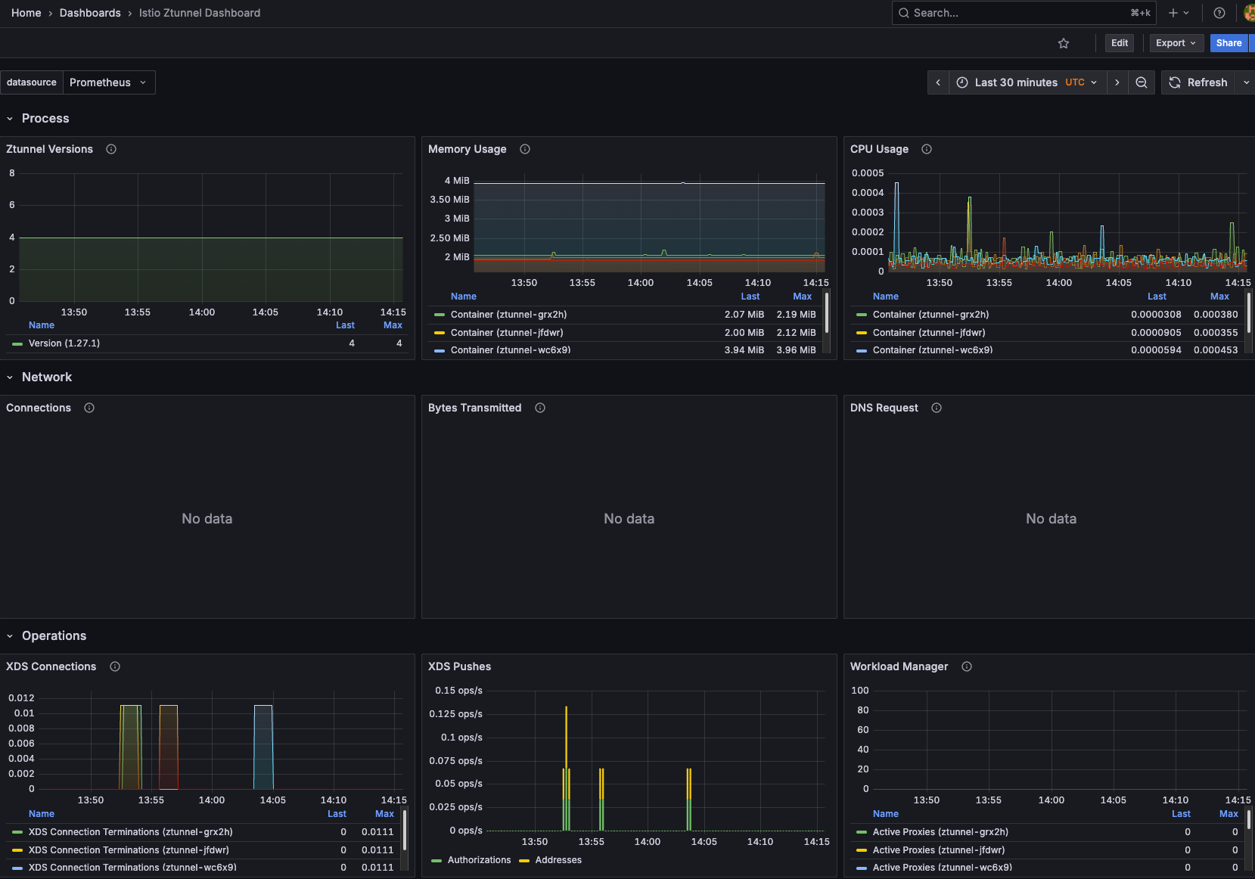Click info icon beside Ztunnel Versions title
The width and height of the screenshot is (1255, 879).
click(x=111, y=149)
